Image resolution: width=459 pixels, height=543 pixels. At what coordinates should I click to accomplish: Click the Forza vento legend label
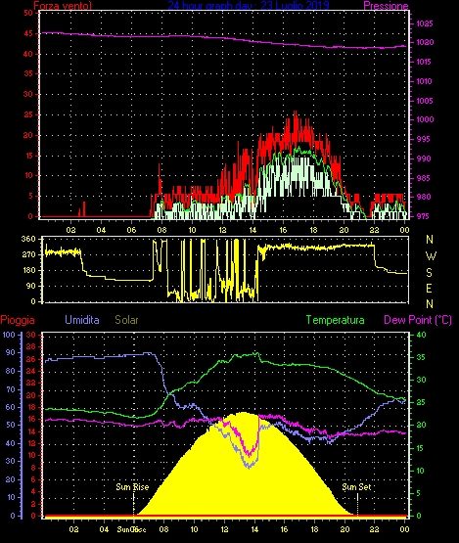pyautogui.click(x=63, y=6)
